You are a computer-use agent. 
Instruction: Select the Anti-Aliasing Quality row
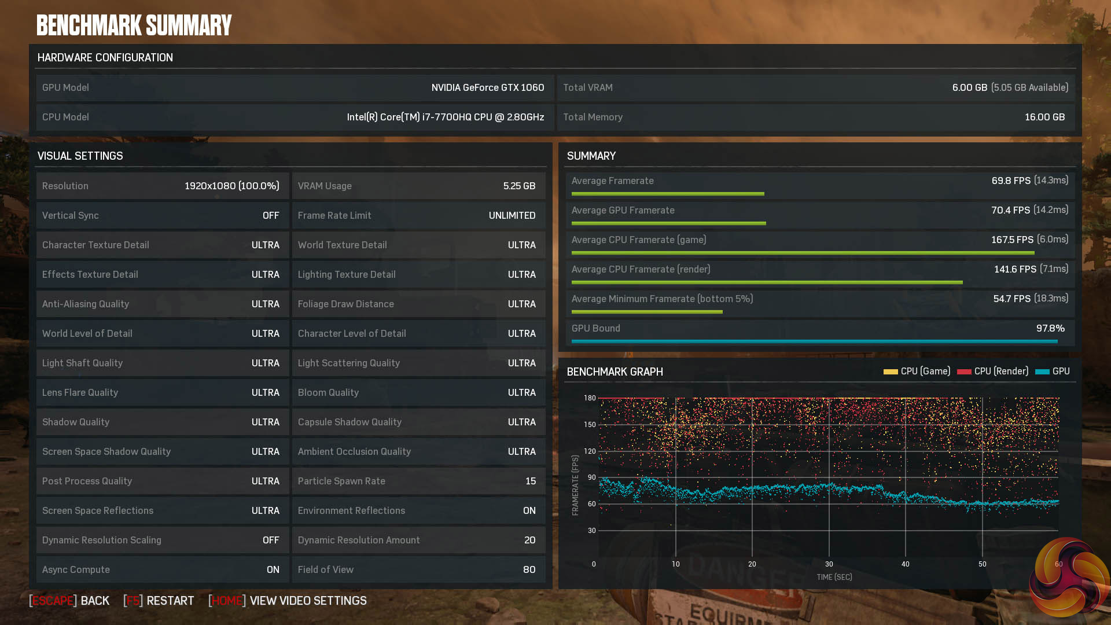(x=162, y=304)
